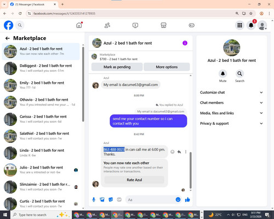The height and width of the screenshot is (219, 274).
Task: Open Curtis conversation
Action: click(x=41, y=204)
